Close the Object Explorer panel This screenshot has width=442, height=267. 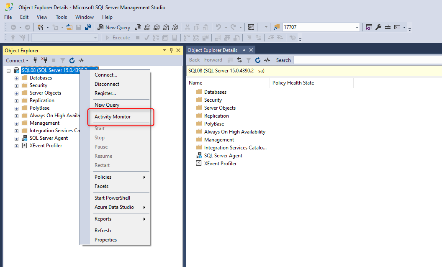178,50
